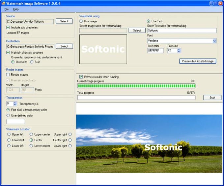Choose Use Image watermark option

[x=81, y=21]
